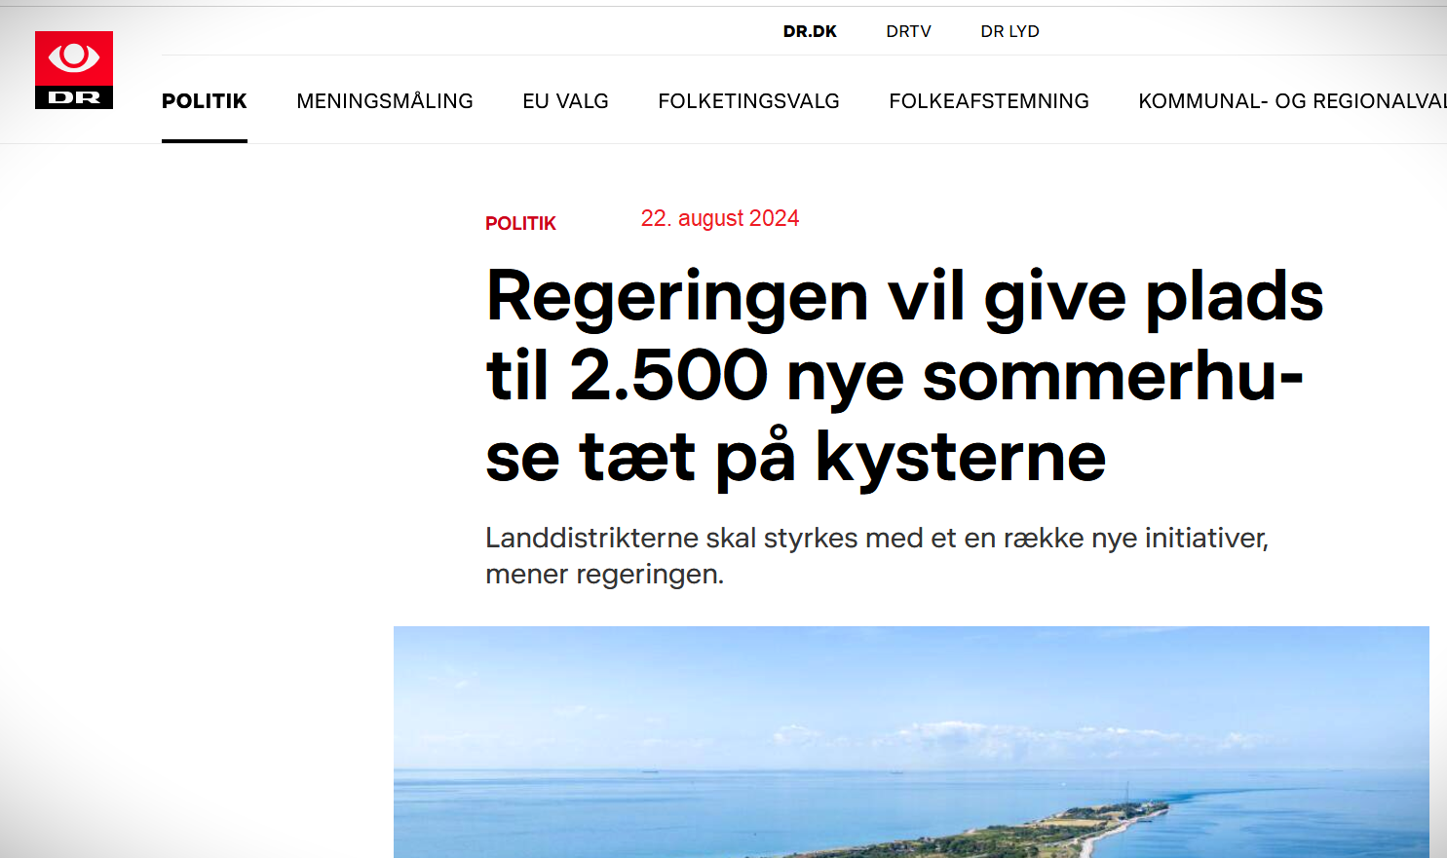
Task: Go to FOLKEAFSTEMNING section
Action: point(989,101)
